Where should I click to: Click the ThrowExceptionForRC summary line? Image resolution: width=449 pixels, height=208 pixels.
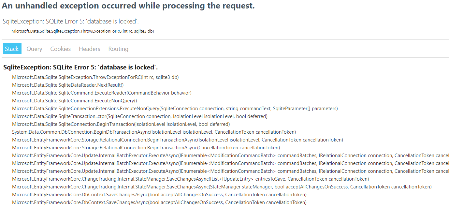[82, 31]
